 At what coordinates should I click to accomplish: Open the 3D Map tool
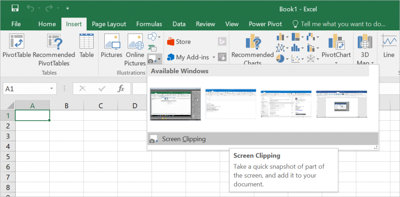tap(365, 49)
